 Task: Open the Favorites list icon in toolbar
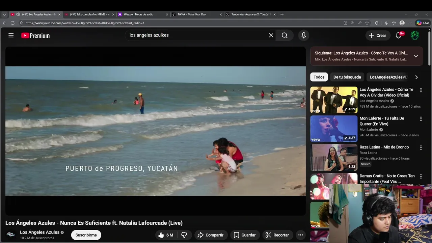(394, 23)
